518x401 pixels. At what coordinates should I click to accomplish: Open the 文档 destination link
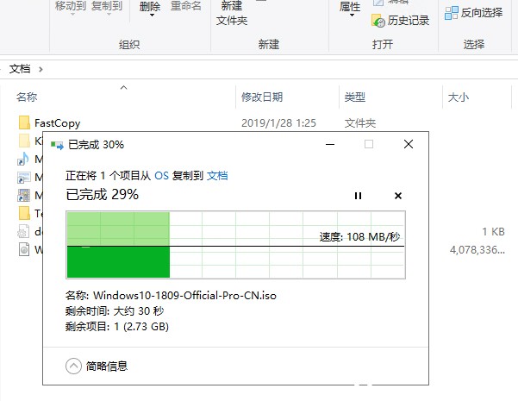coord(217,175)
